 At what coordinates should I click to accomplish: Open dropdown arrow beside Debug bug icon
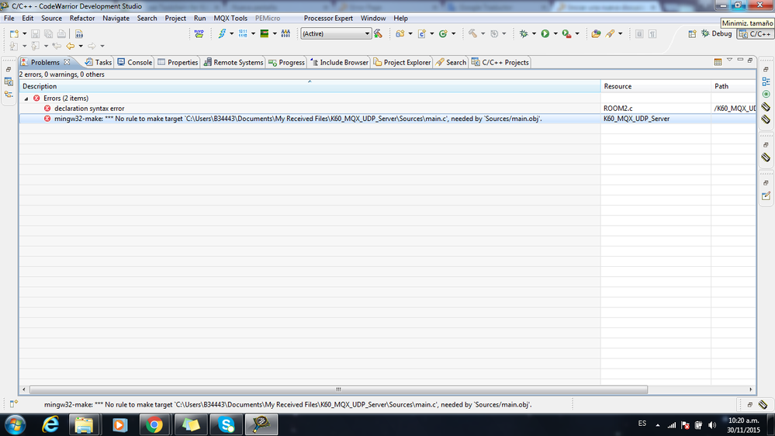click(534, 33)
